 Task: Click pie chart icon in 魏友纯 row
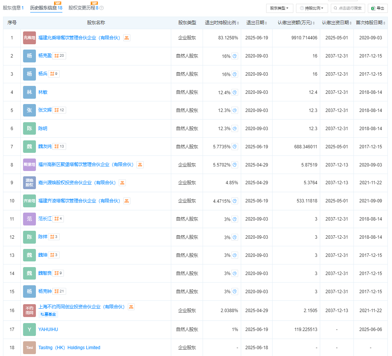click(x=235, y=146)
